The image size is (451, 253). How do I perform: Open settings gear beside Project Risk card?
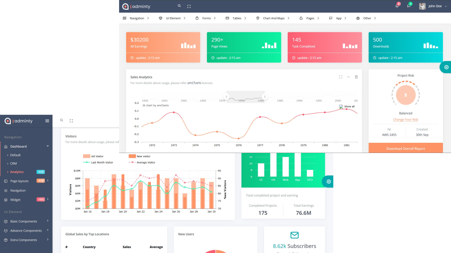click(x=446, y=67)
